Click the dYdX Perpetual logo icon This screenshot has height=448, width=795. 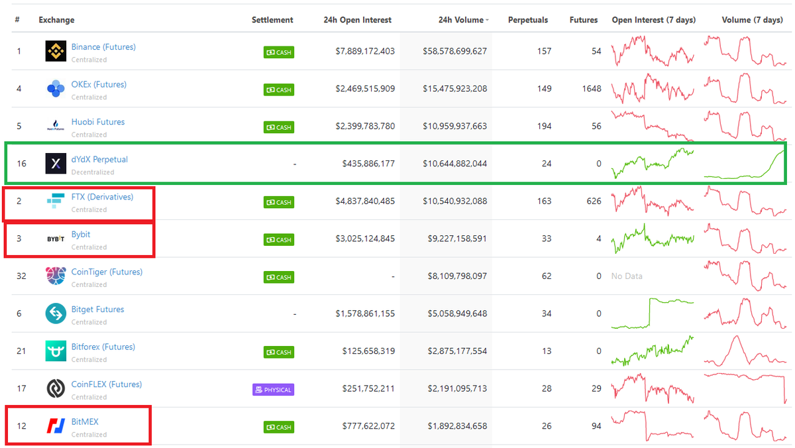click(x=56, y=164)
